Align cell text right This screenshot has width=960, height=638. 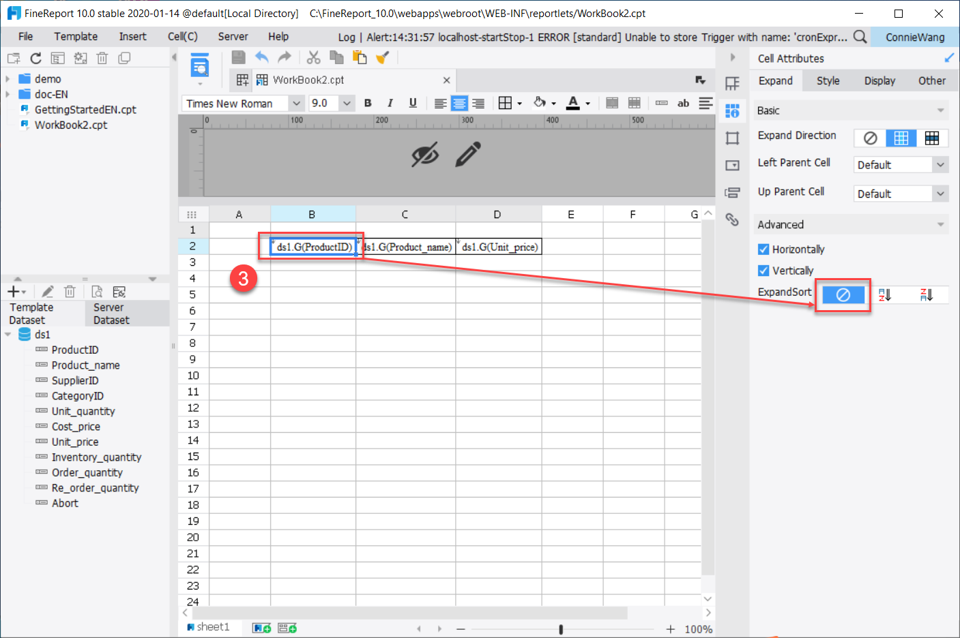(478, 103)
